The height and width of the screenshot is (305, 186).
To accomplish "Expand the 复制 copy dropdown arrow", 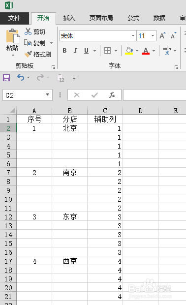I will point(51,43).
